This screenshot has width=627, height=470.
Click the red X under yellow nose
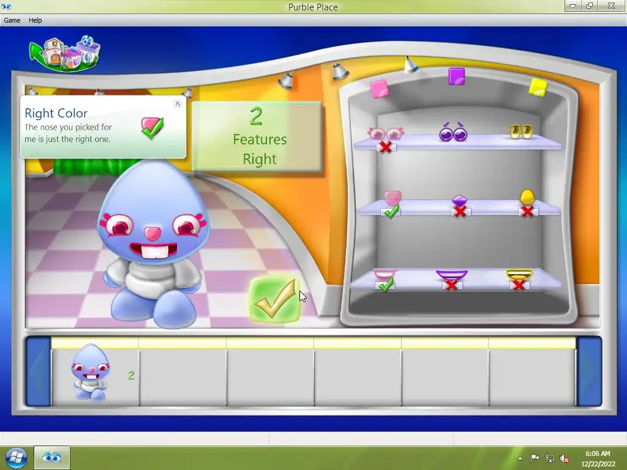coord(527,211)
